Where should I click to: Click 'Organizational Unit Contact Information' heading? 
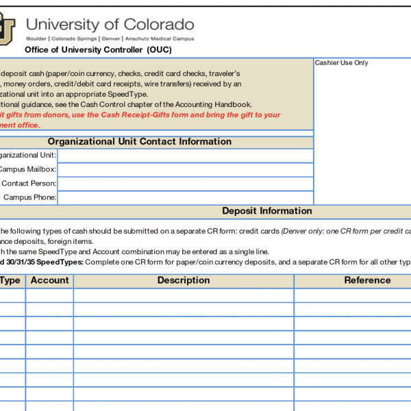tap(140, 142)
